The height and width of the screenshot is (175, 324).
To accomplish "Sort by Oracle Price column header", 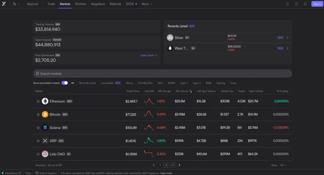I will tap(132, 91).
